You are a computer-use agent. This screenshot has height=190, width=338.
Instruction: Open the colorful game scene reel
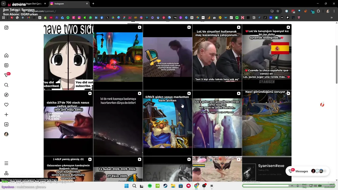coord(118,57)
